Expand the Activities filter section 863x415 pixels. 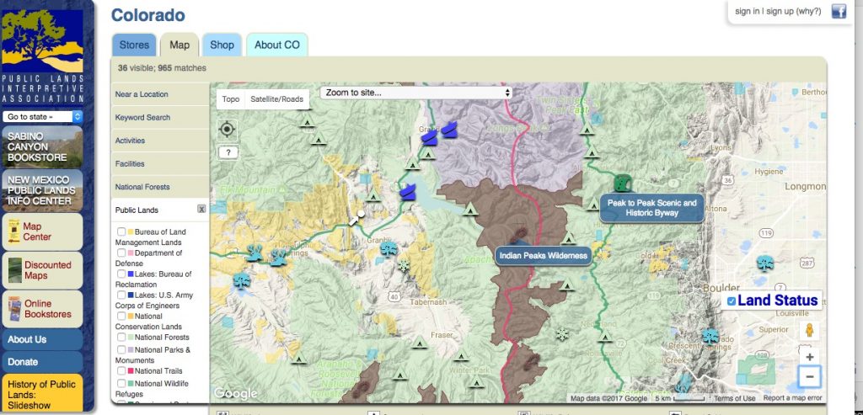[x=159, y=141]
